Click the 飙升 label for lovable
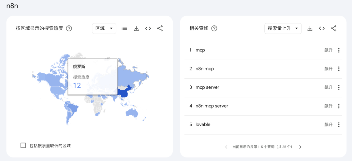 (328, 124)
